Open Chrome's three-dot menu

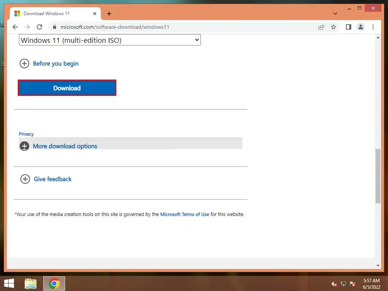click(373, 27)
